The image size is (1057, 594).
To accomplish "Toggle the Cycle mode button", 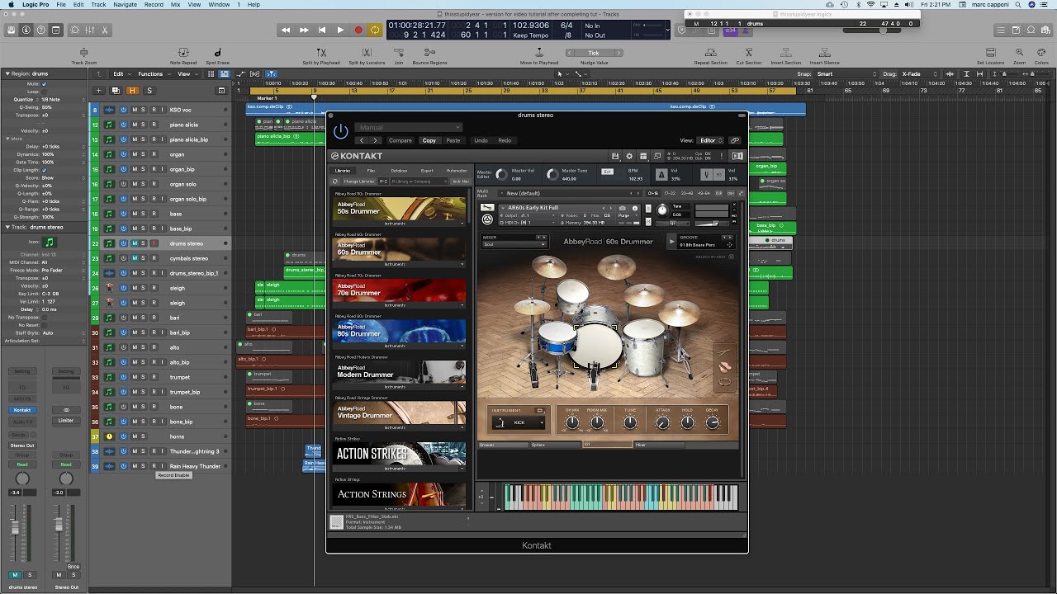I will 375,30.
